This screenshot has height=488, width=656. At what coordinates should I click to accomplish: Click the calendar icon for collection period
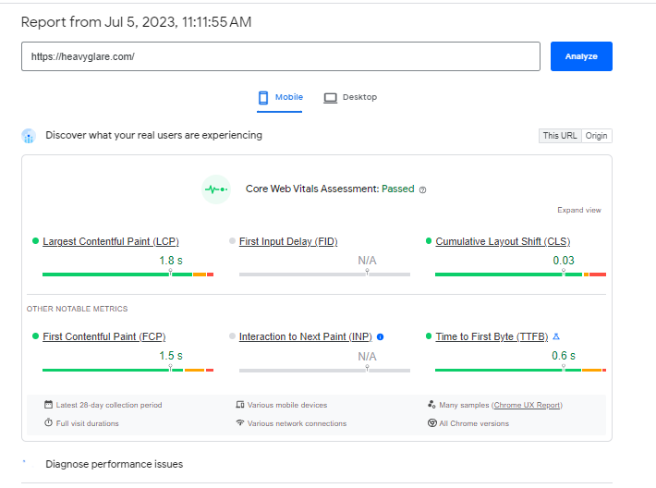pyautogui.click(x=48, y=405)
